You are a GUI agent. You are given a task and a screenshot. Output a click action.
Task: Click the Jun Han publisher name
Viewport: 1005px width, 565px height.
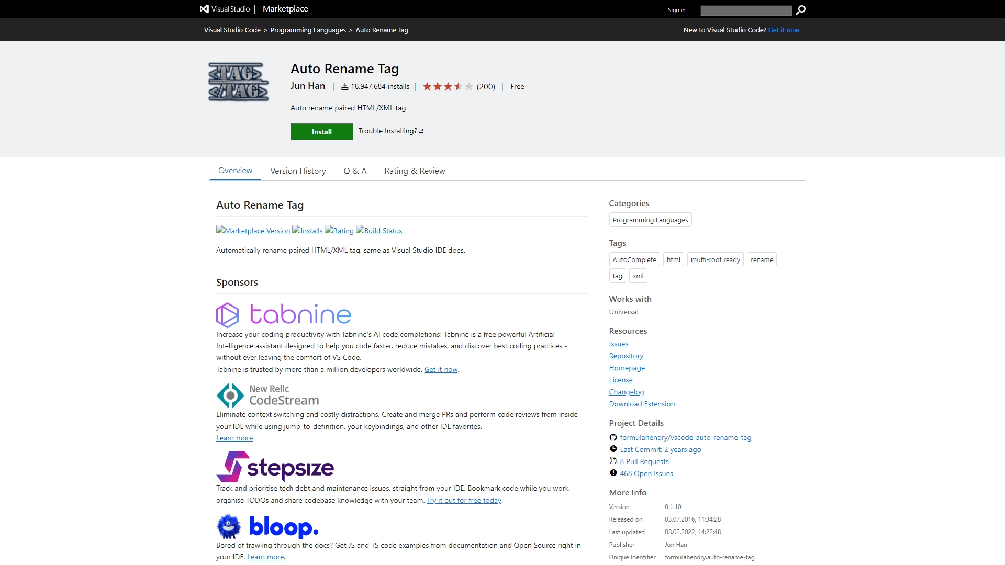[x=308, y=86]
